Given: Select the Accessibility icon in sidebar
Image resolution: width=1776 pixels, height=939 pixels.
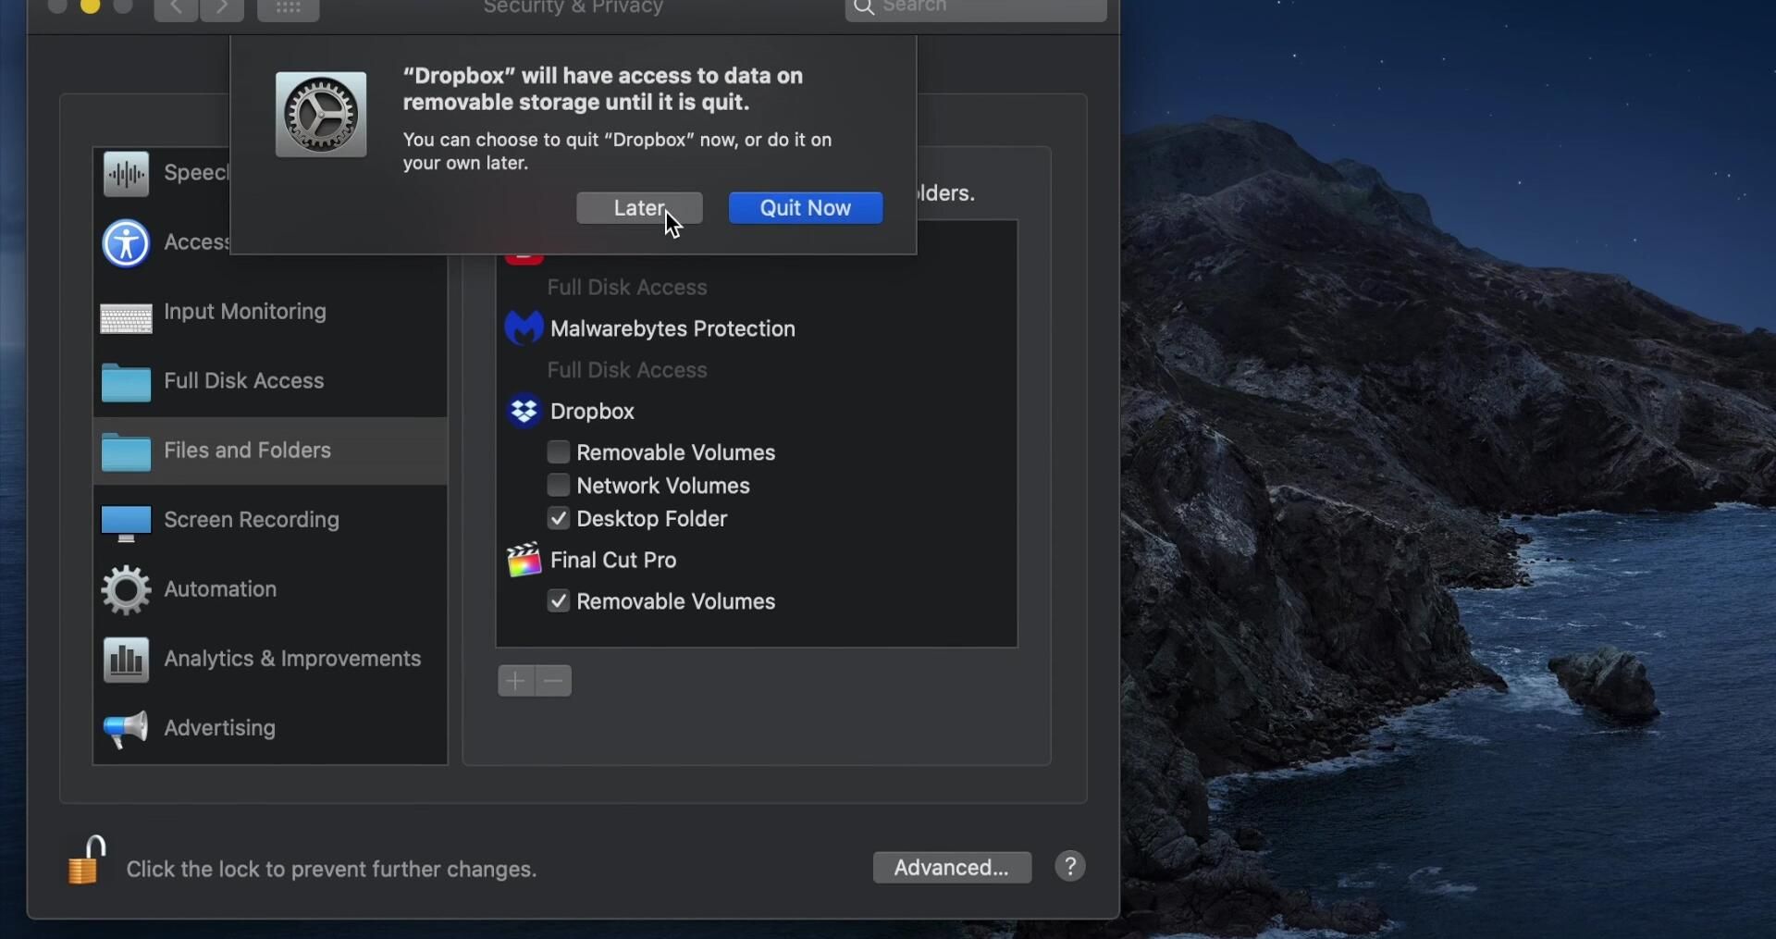Looking at the screenshot, I should [126, 243].
